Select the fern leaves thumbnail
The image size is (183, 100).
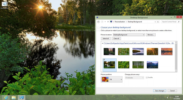click(x=124, y=65)
